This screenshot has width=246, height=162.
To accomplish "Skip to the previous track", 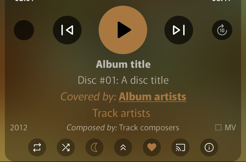I will coord(67,30).
